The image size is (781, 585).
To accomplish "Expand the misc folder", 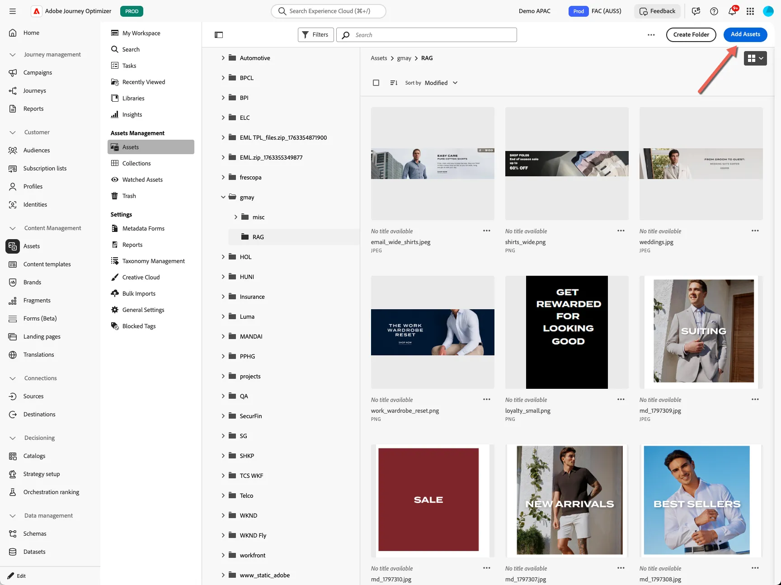I will tap(235, 217).
